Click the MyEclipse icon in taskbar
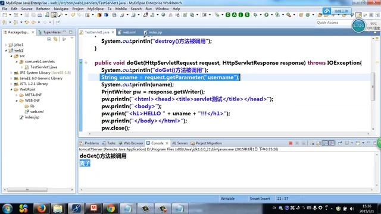Screen dimensions: 381x214 point(76,208)
